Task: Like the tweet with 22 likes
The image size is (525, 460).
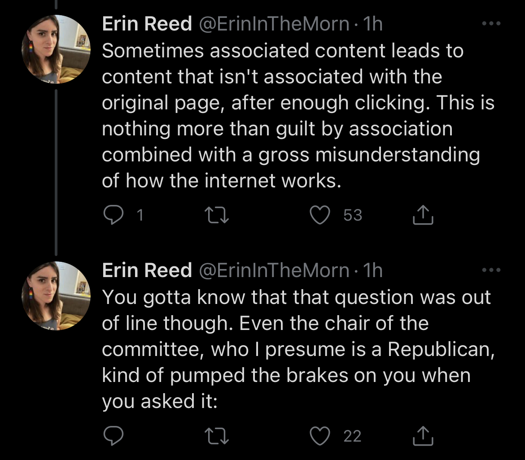Action: tap(320, 436)
